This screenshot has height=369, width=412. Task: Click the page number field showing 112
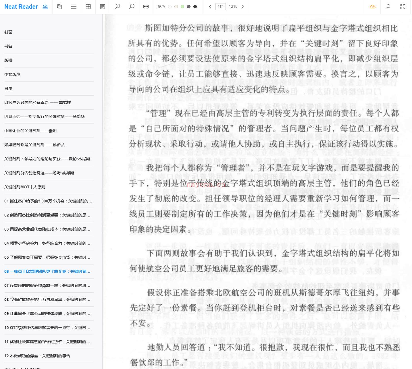tap(221, 7)
